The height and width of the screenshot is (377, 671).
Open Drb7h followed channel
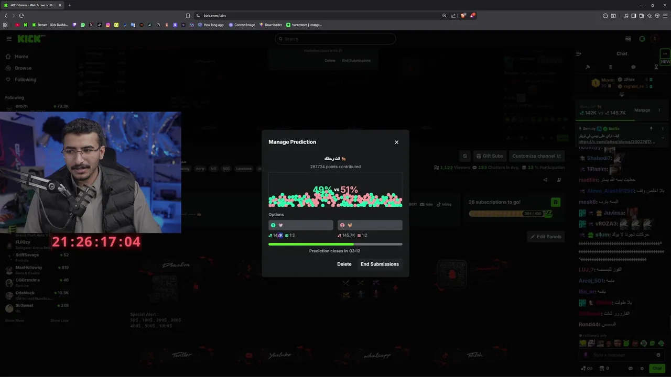(37, 106)
